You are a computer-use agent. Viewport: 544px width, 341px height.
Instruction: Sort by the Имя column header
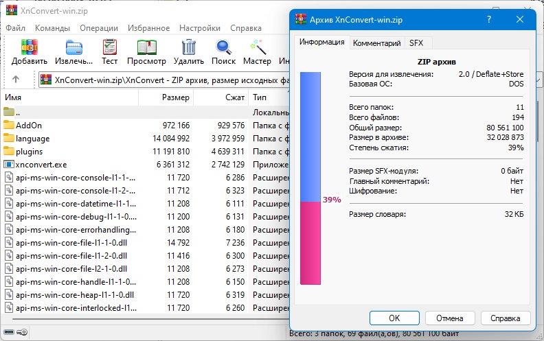point(69,97)
